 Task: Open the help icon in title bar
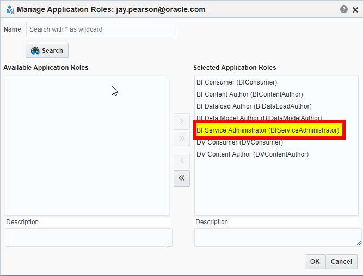point(344,10)
